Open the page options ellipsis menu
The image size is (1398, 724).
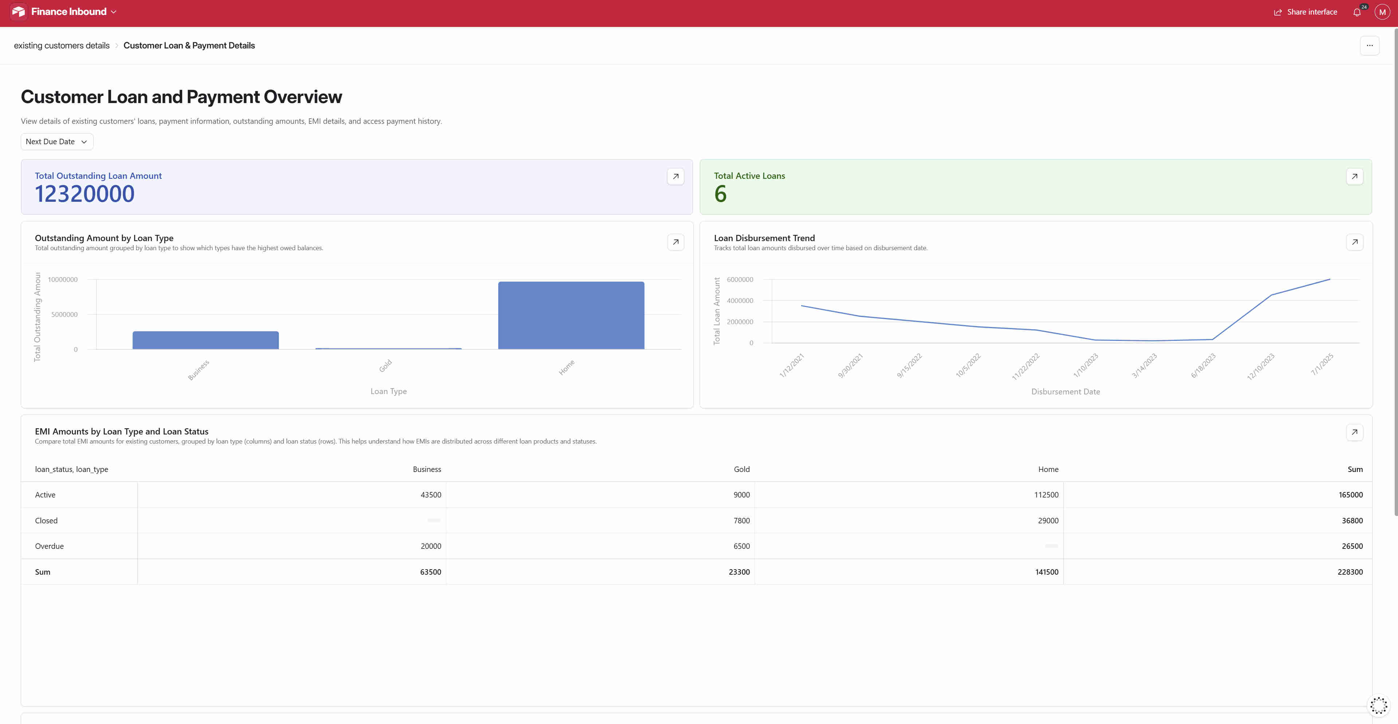[x=1369, y=46]
